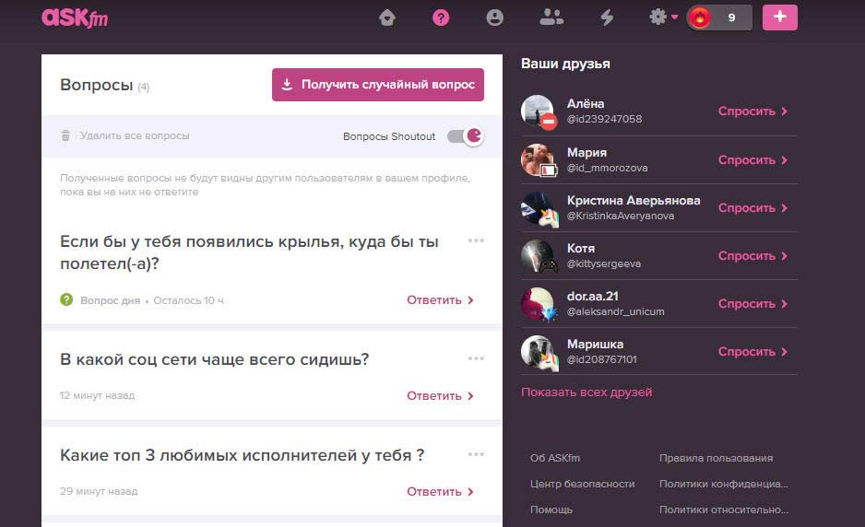Open the home feed icon
This screenshot has width=865, height=527.
tap(388, 18)
